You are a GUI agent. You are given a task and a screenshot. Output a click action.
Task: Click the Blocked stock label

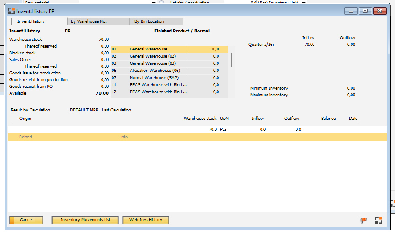point(22,53)
